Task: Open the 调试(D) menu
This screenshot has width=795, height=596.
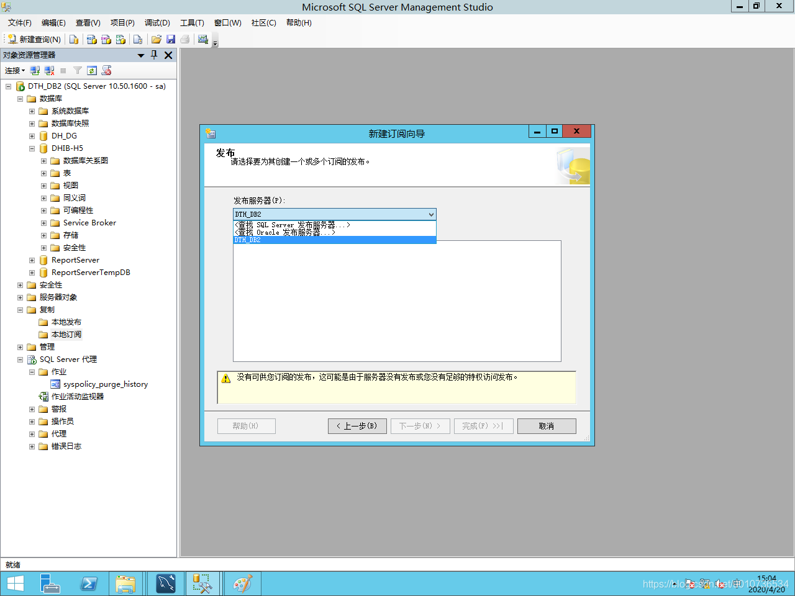Action: [x=157, y=23]
